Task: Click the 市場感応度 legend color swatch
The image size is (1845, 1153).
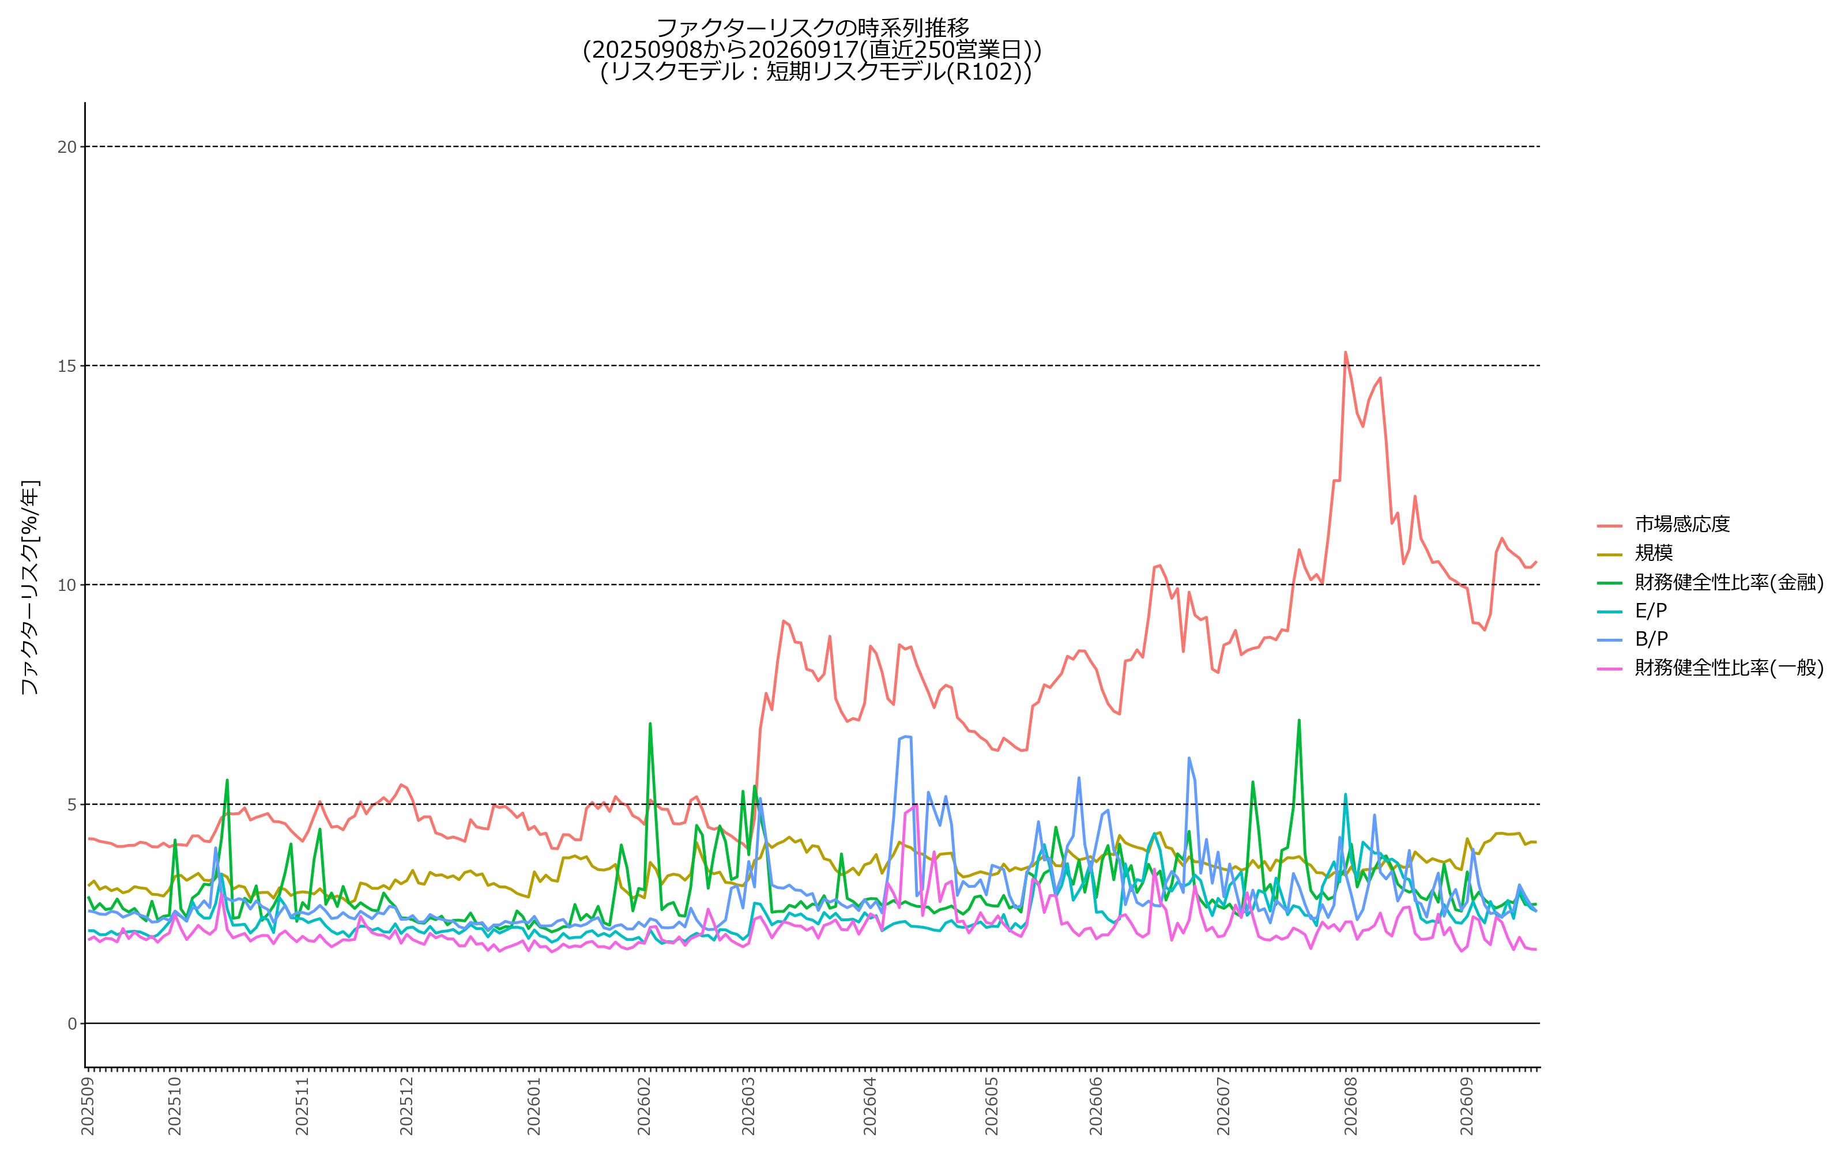Action: point(1609,525)
